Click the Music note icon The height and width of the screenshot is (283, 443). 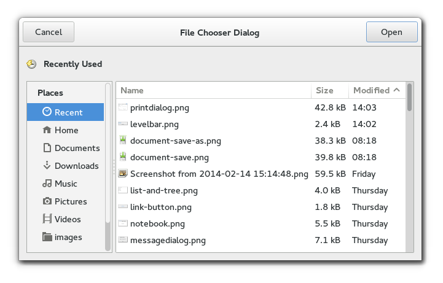tap(47, 184)
